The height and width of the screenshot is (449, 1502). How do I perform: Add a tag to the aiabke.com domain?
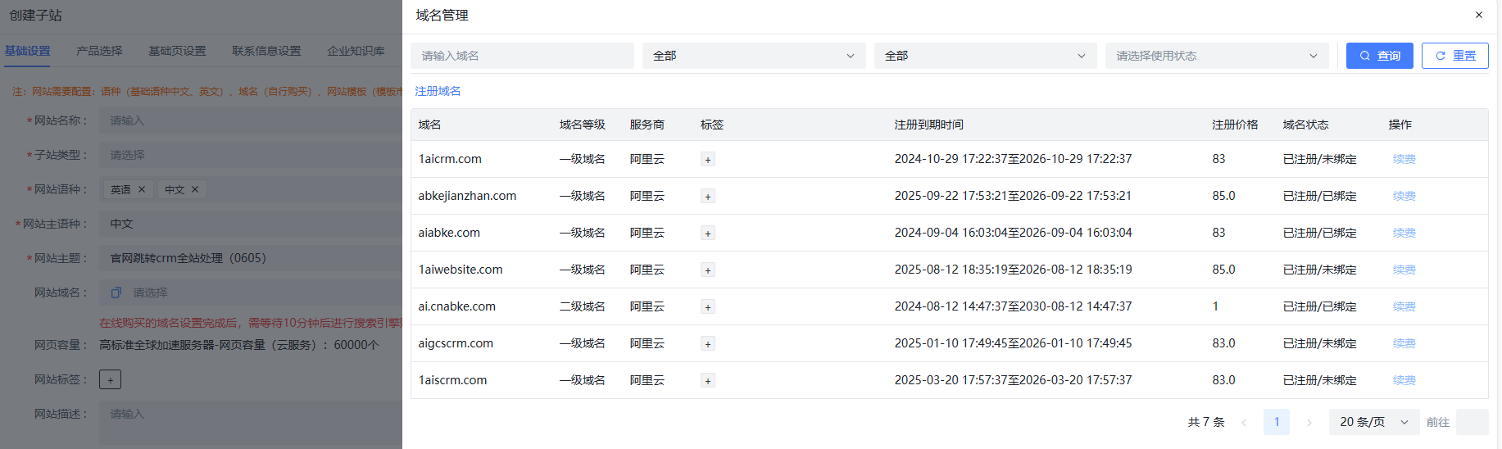[708, 234]
